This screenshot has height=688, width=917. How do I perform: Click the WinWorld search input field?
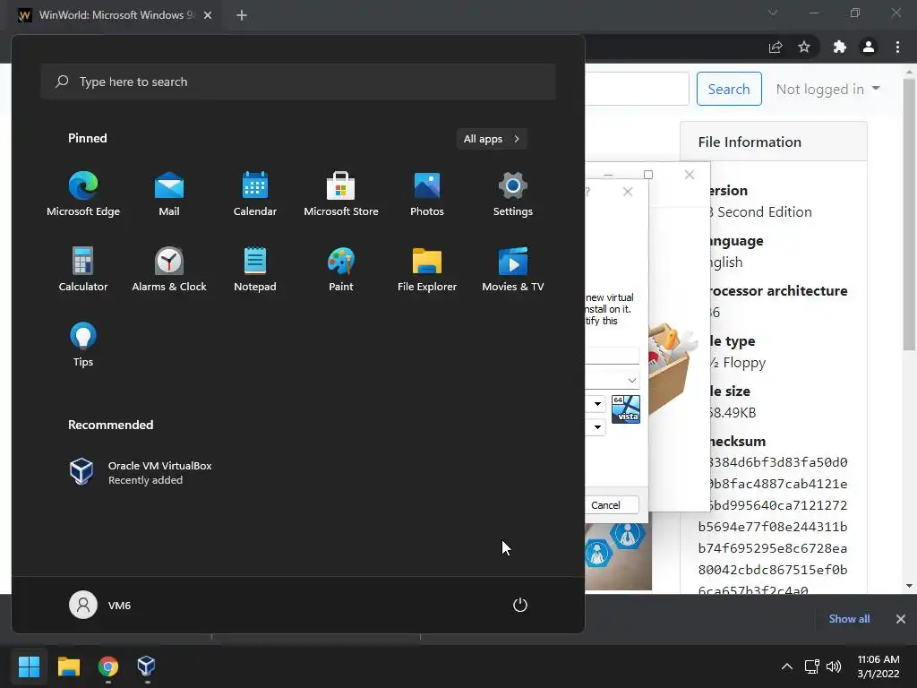click(x=637, y=89)
